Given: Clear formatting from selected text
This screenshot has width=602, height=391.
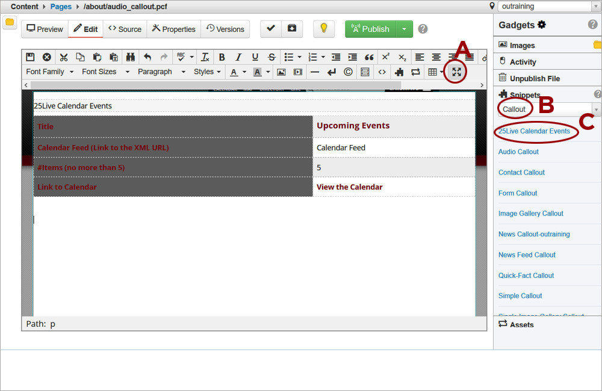Looking at the screenshot, I should click(x=205, y=57).
